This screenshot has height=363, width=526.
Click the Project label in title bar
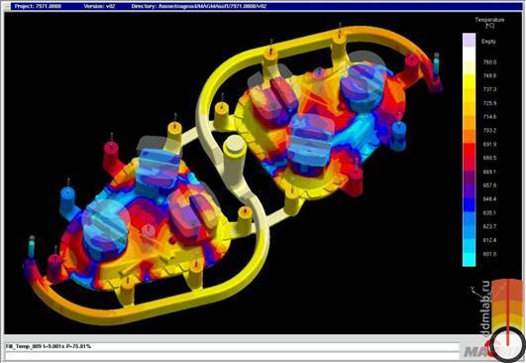38,6
